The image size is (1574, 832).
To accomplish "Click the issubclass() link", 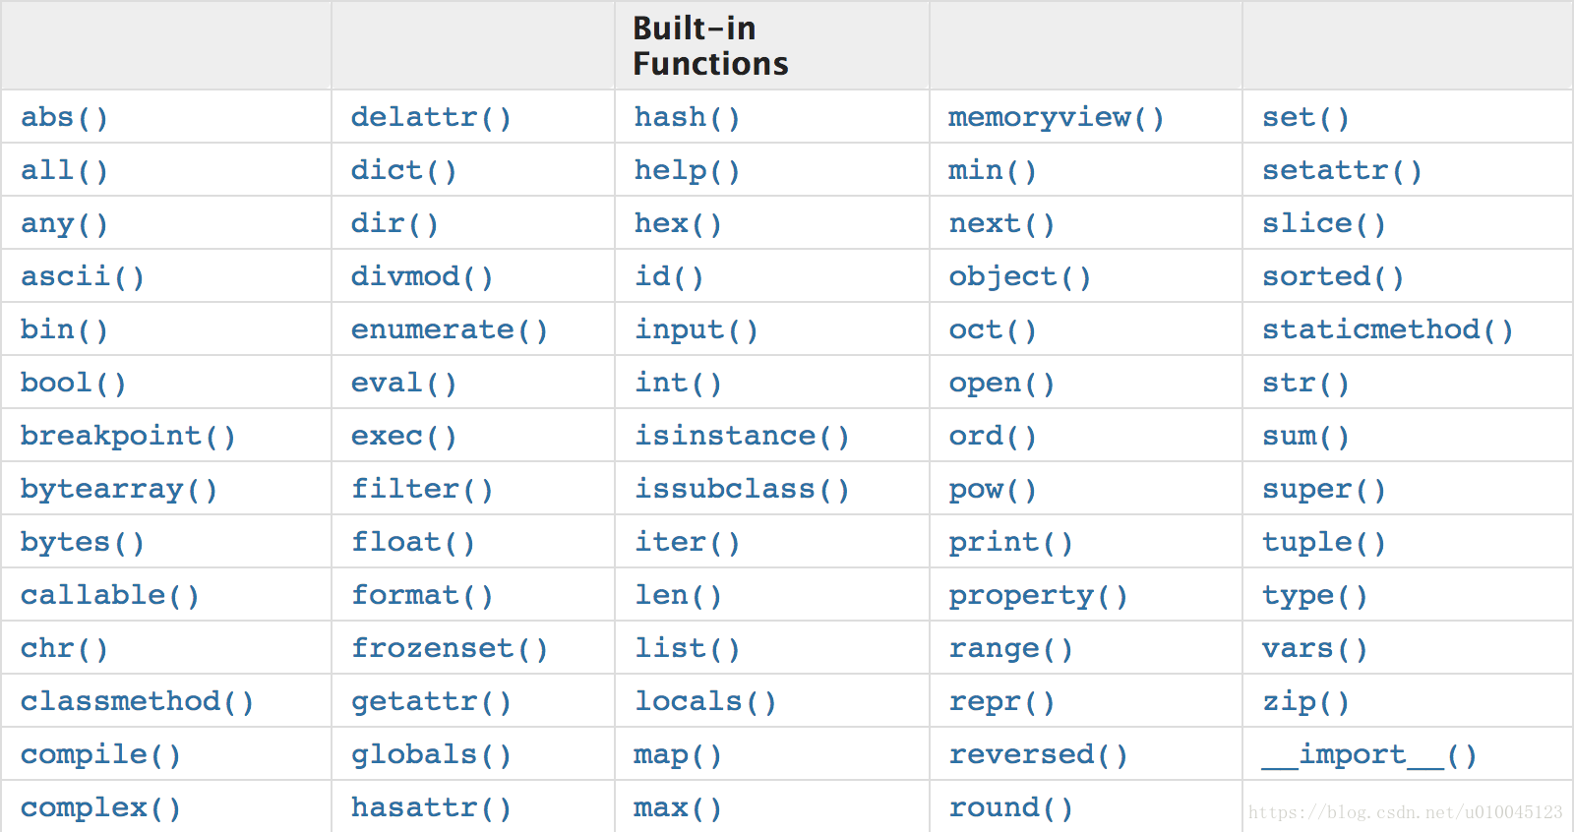I will click(x=742, y=490).
